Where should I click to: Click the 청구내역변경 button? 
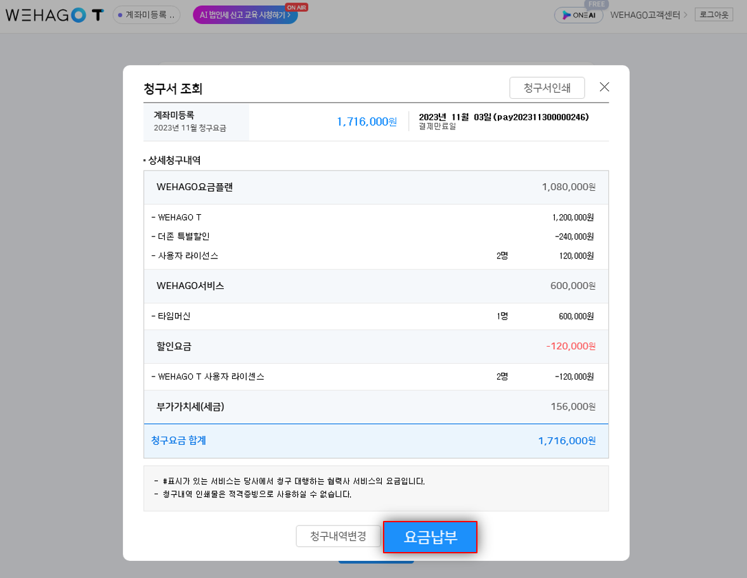click(338, 536)
